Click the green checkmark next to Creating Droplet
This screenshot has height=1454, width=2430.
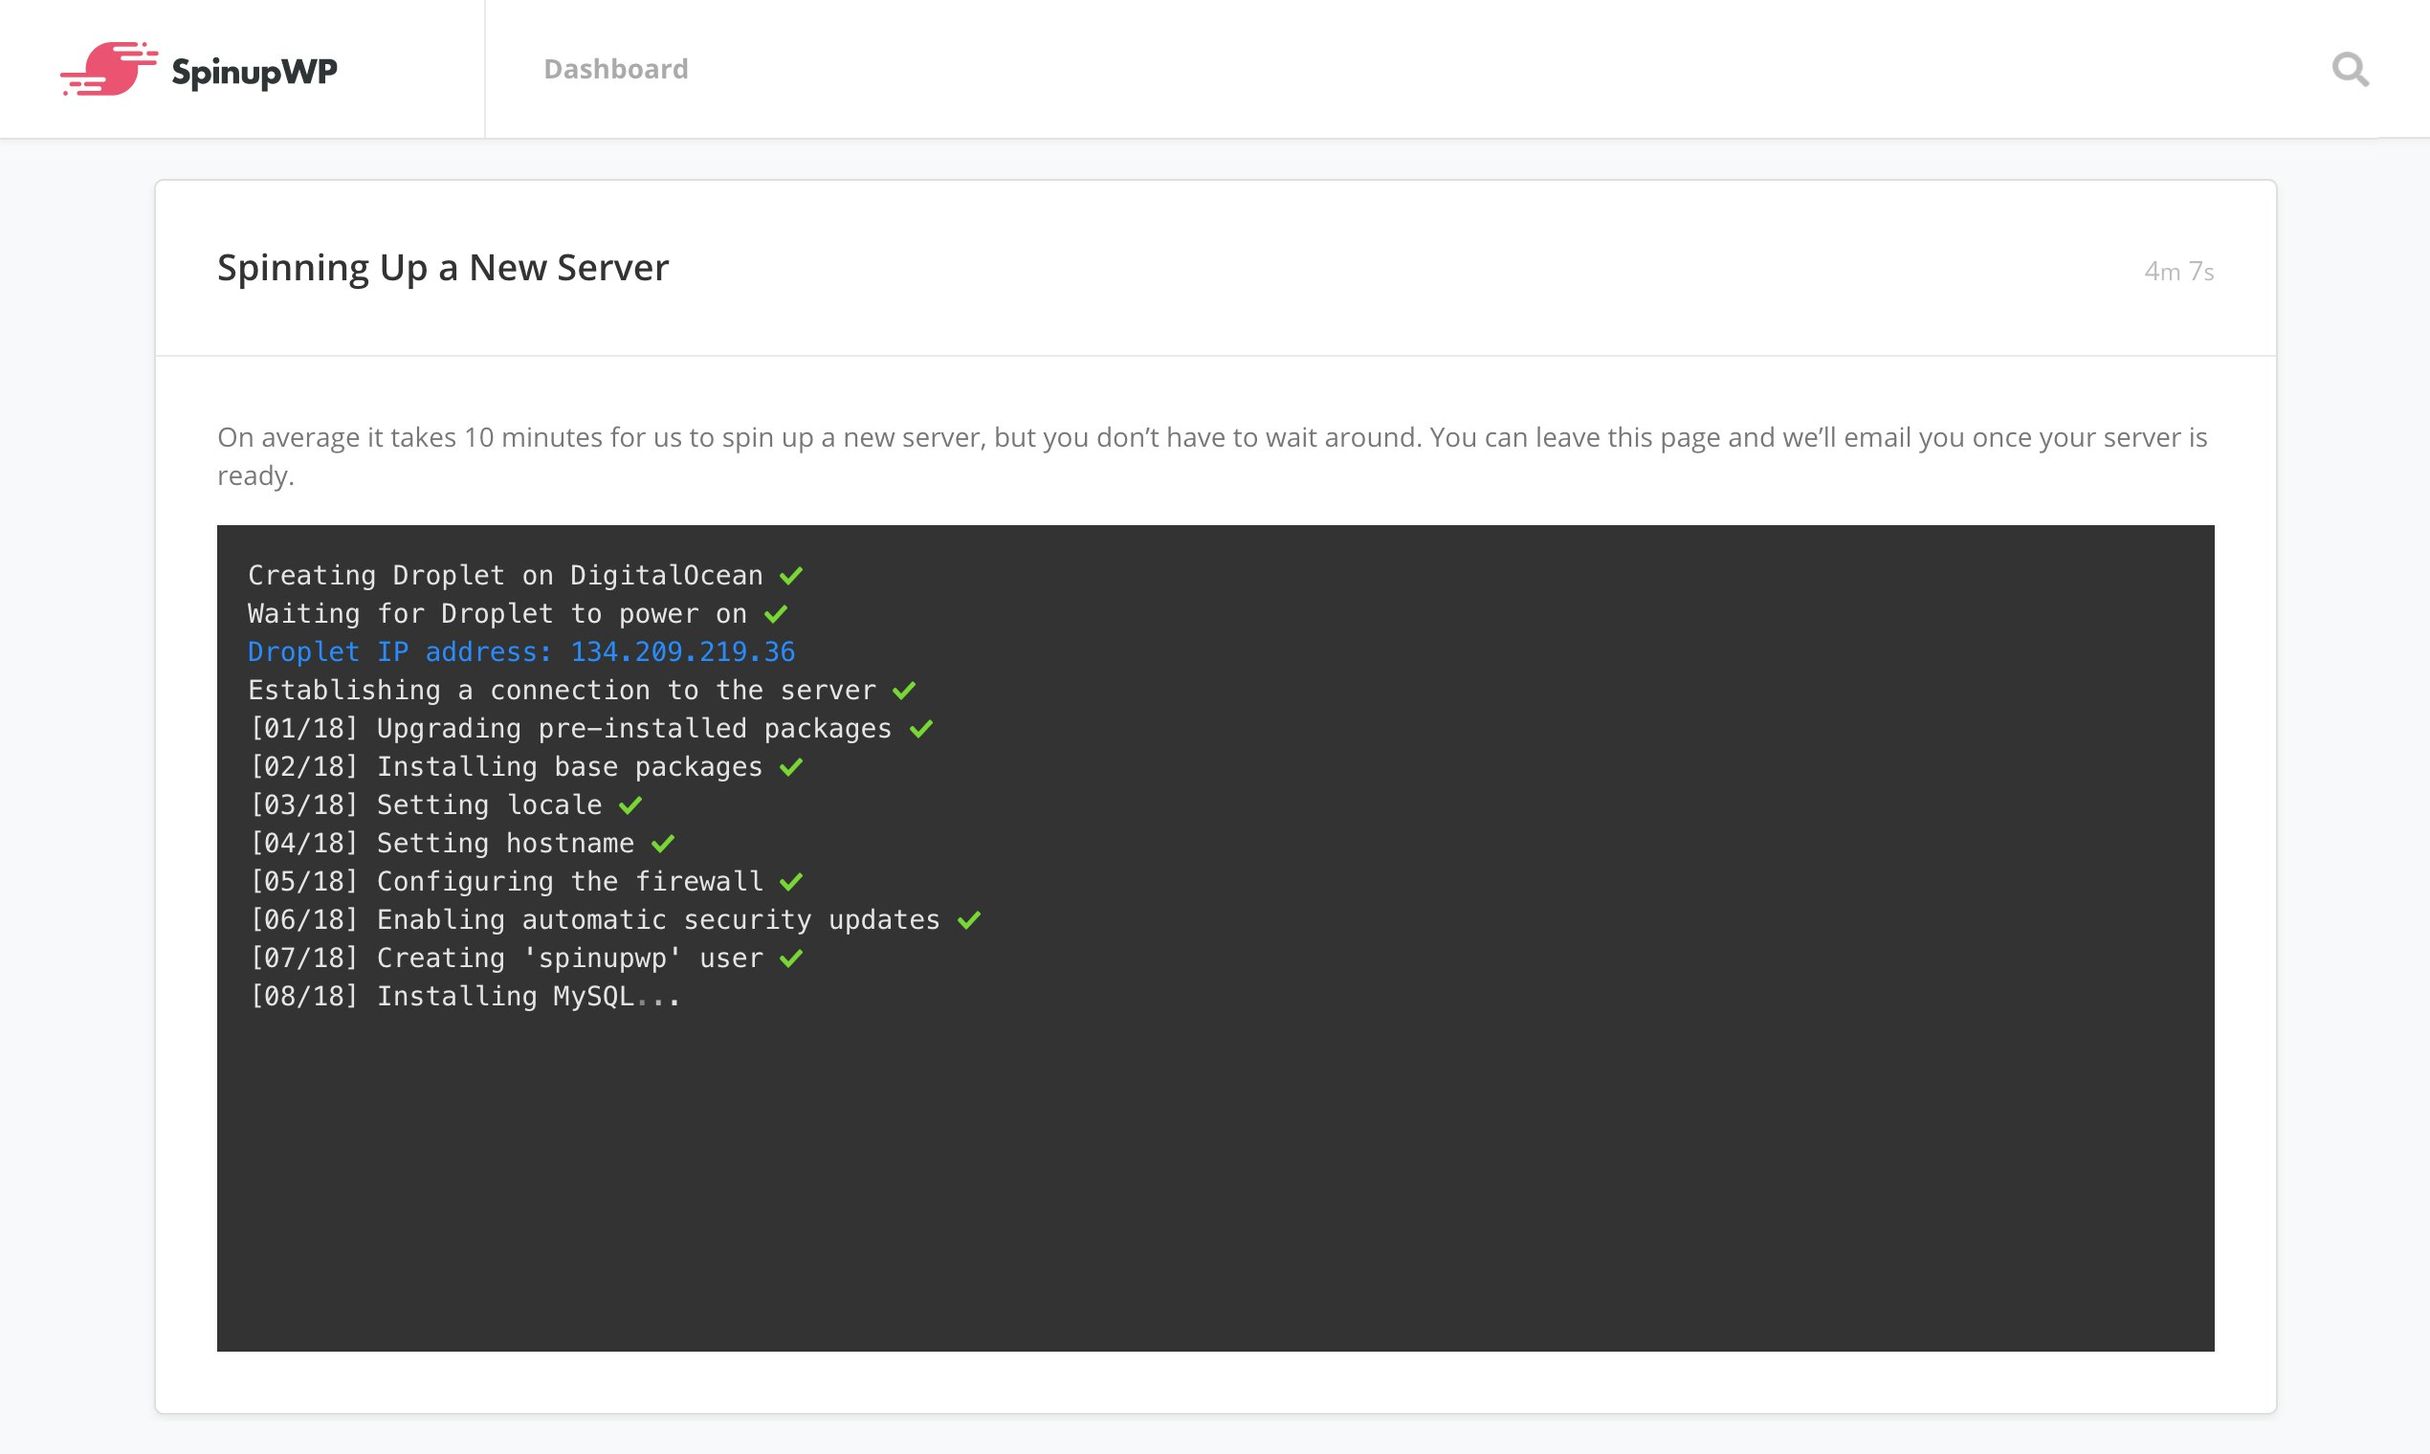tap(792, 574)
